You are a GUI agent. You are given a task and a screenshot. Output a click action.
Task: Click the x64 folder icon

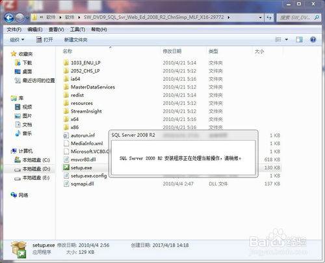pyautogui.click(x=66, y=119)
